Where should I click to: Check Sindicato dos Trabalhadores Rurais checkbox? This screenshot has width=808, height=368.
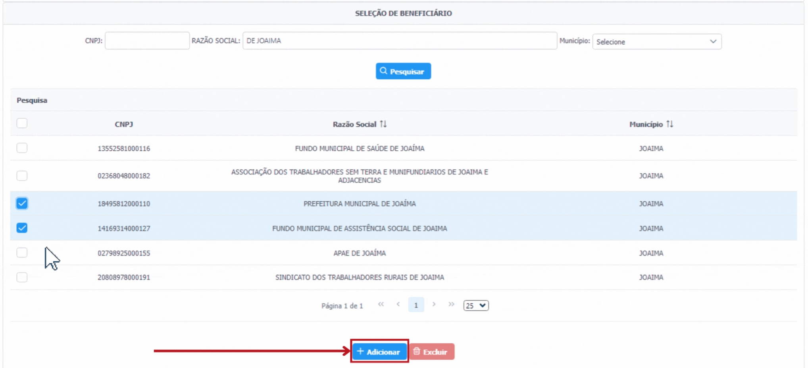click(22, 277)
